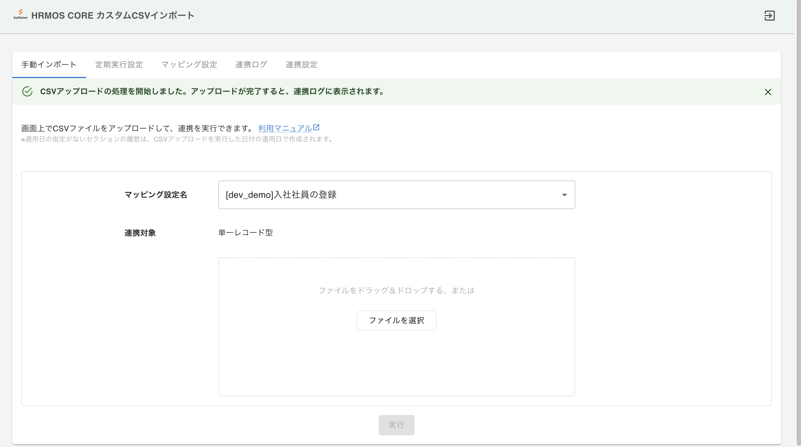Image resolution: width=801 pixels, height=447 pixels.
Task: Open the 連携ログ tab
Action: (x=251, y=65)
